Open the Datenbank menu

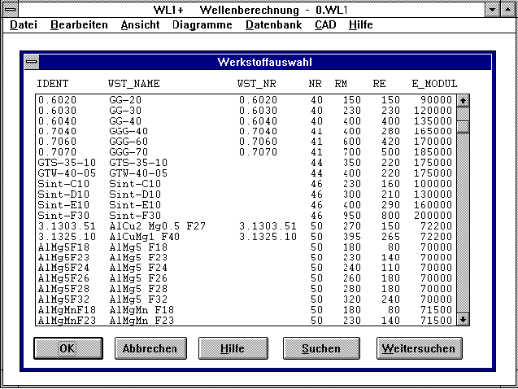point(273,25)
